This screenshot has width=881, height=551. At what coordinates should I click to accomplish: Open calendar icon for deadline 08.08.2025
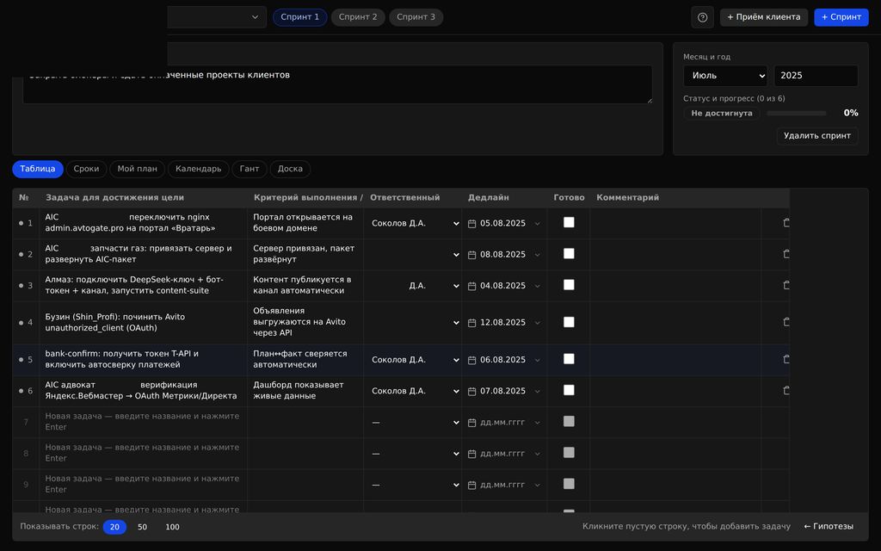pos(472,255)
